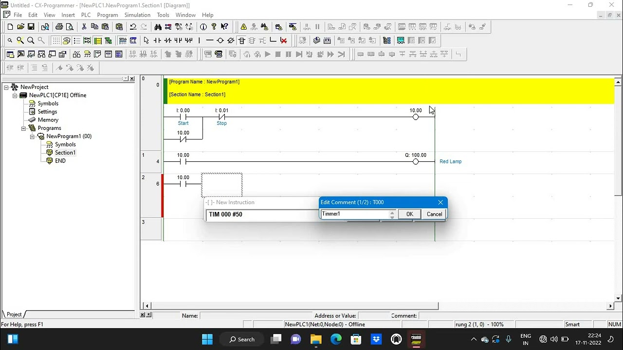Close the project workspace pane
The width and height of the screenshot is (623, 350).
tap(132, 79)
